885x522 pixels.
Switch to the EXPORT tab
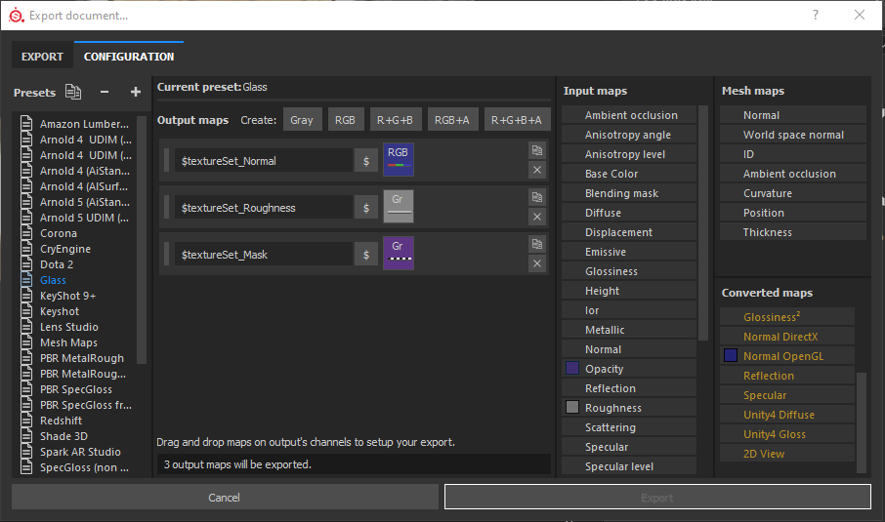(x=43, y=57)
